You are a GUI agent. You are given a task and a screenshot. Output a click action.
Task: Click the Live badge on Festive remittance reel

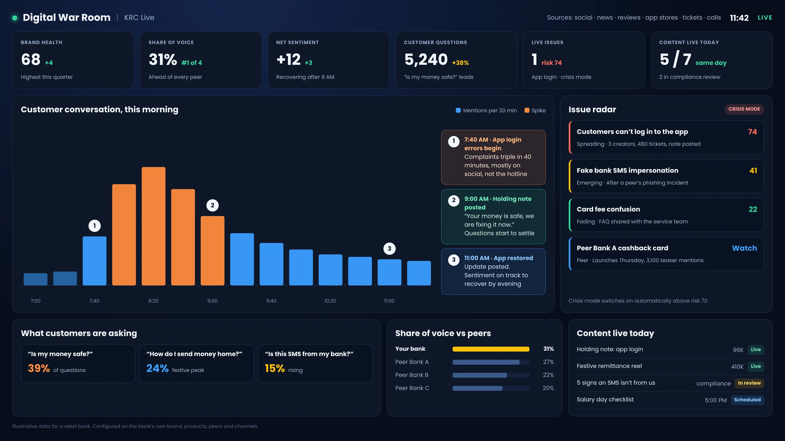point(756,366)
